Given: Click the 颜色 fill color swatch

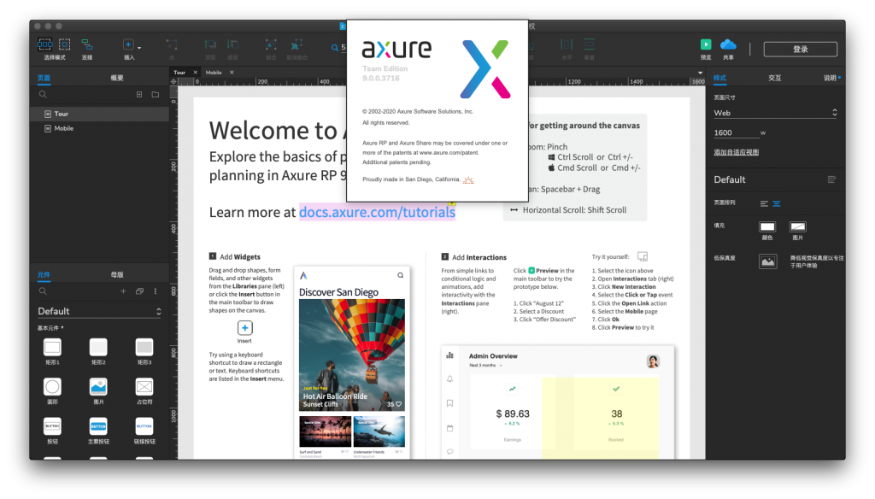Looking at the screenshot, I should [767, 226].
